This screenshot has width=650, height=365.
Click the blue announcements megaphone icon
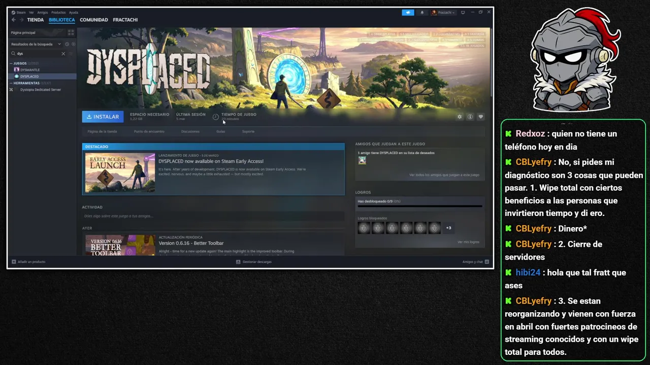coord(408,12)
